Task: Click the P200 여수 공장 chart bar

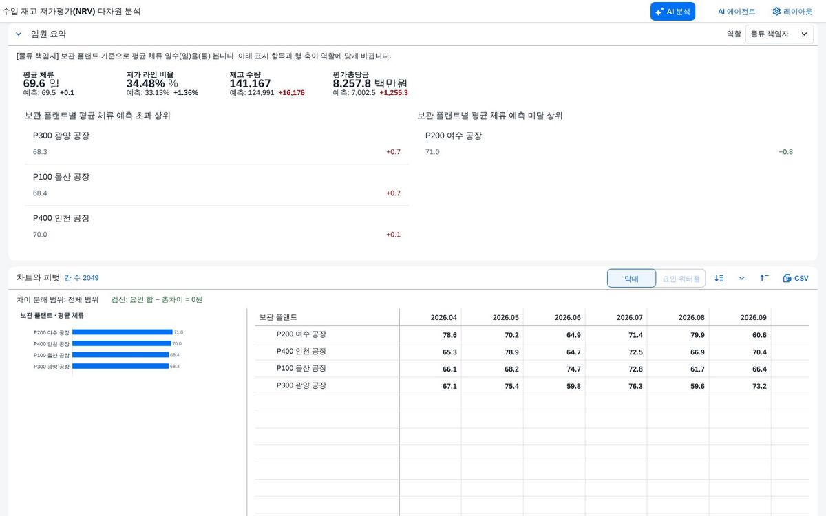Action: pyautogui.click(x=122, y=332)
